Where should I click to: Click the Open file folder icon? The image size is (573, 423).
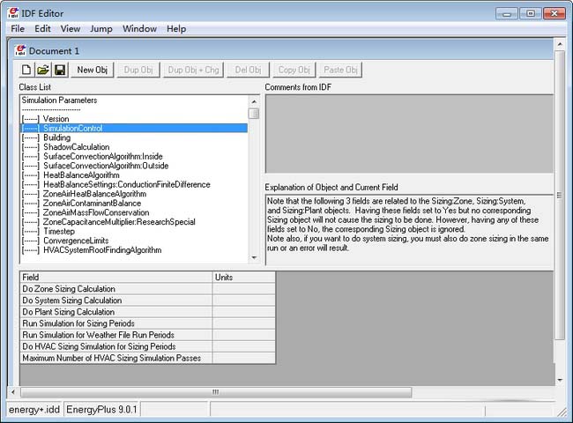tap(42, 70)
